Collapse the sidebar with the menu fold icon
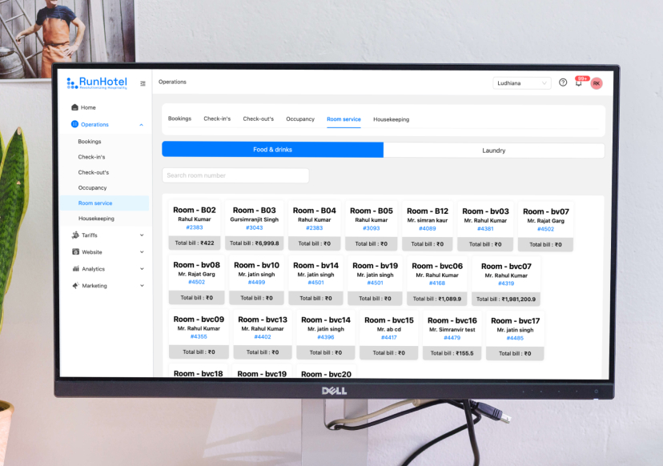 click(143, 83)
